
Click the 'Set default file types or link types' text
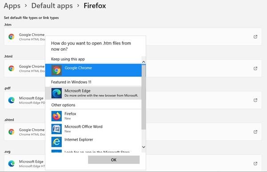pyautogui.click(x=31, y=18)
